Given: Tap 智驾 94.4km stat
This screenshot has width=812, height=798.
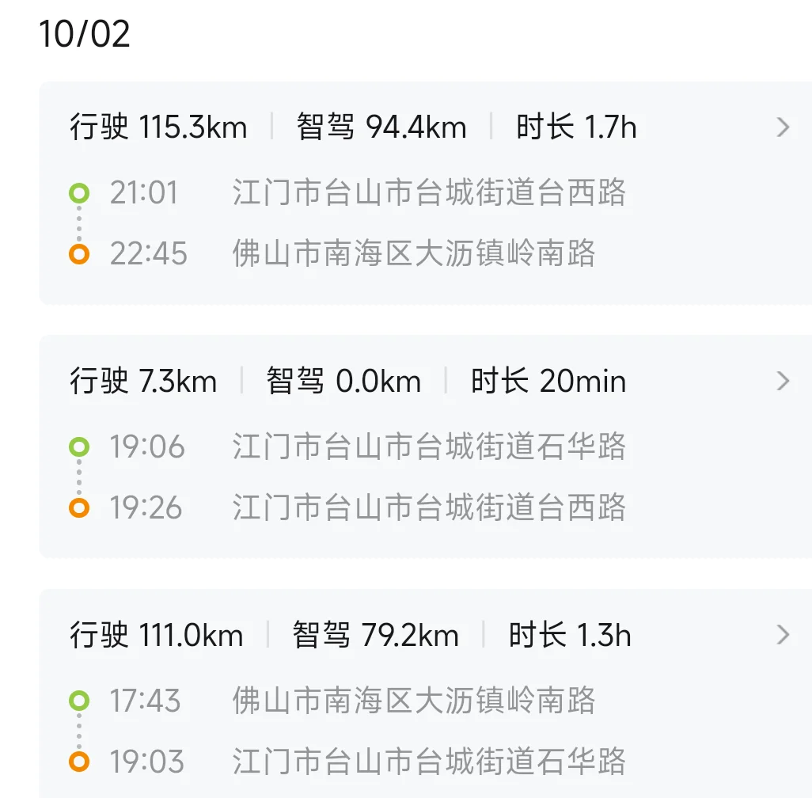Looking at the screenshot, I should [x=381, y=127].
